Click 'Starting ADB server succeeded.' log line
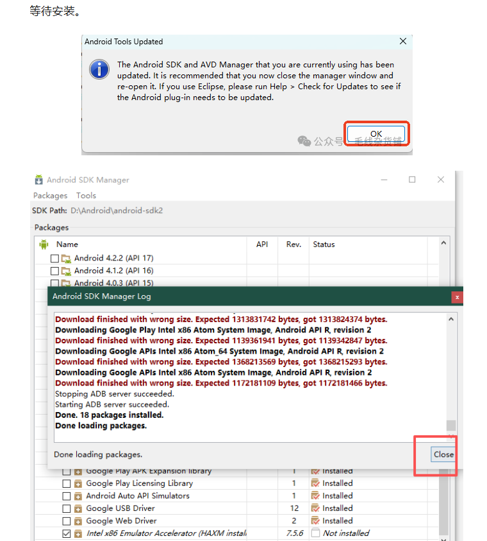Screen dimensions: 487x541 112,404
